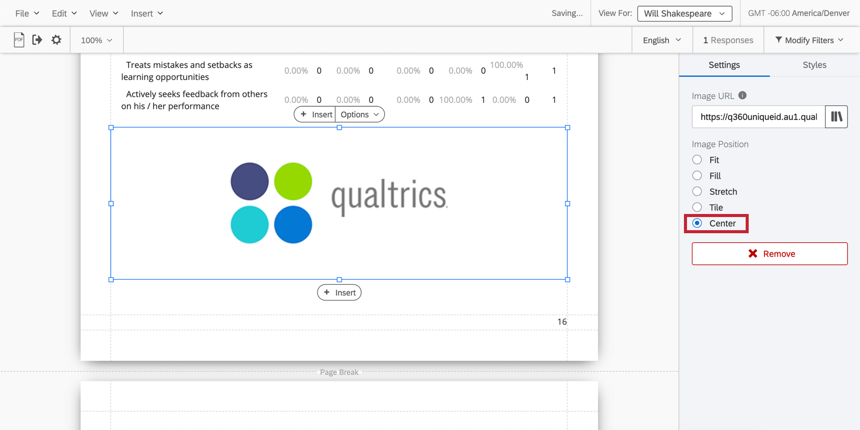Click the Saving... status text
860x430 pixels.
[567, 13]
